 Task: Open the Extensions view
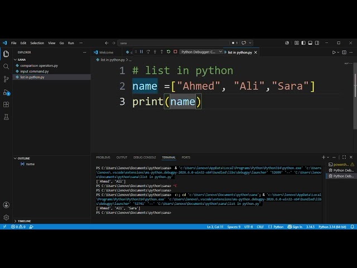pyautogui.click(x=6, y=104)
